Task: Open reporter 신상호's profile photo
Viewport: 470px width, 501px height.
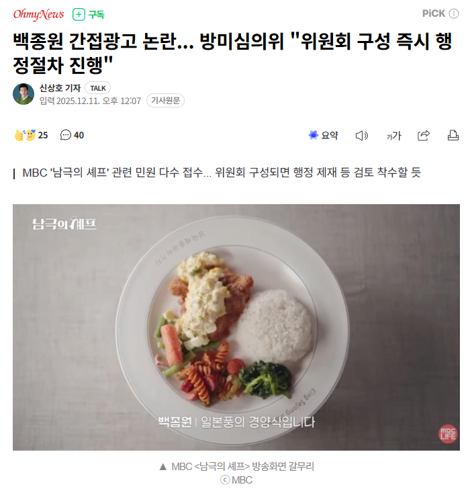Action: click(x=23, y=94)
